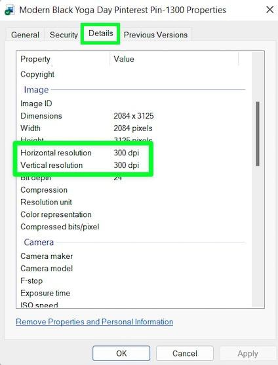Confirm with the OK button
The image size is (278, 365).
click(x=121, y=353)
